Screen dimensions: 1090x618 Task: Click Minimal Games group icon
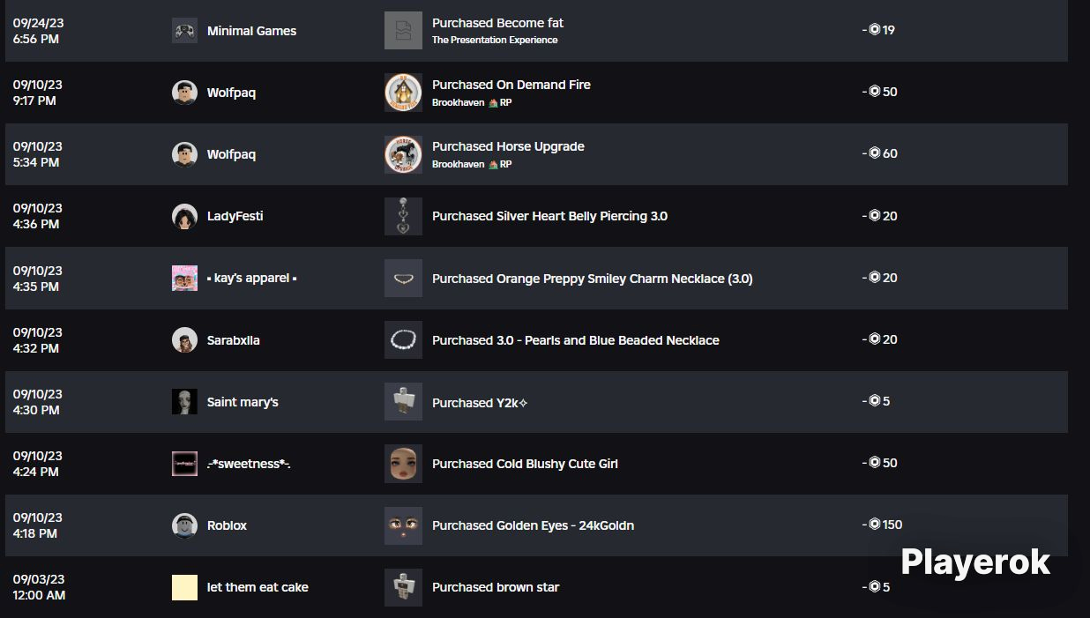point(184,31)
